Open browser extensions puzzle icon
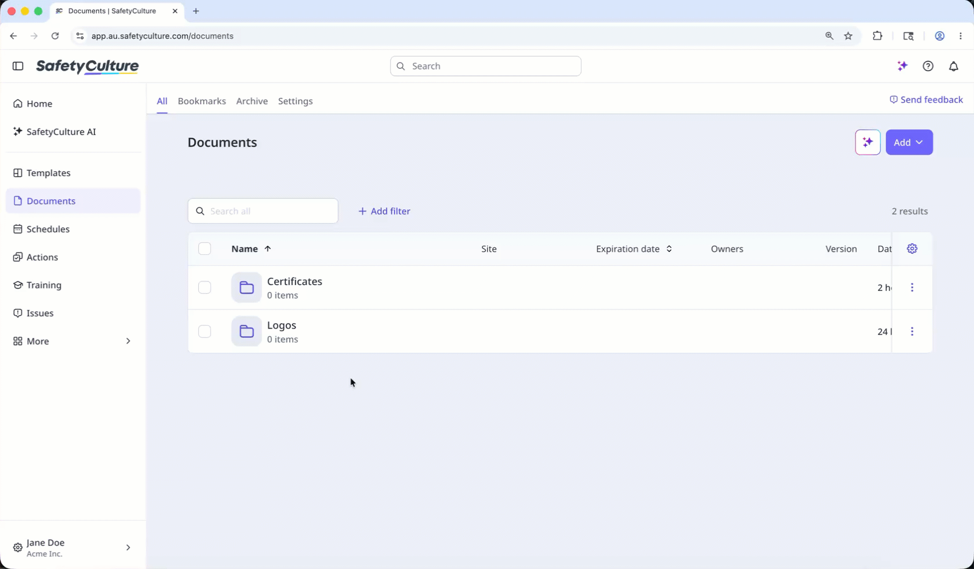This screenshot has height=569, width=974. [877, 36]
